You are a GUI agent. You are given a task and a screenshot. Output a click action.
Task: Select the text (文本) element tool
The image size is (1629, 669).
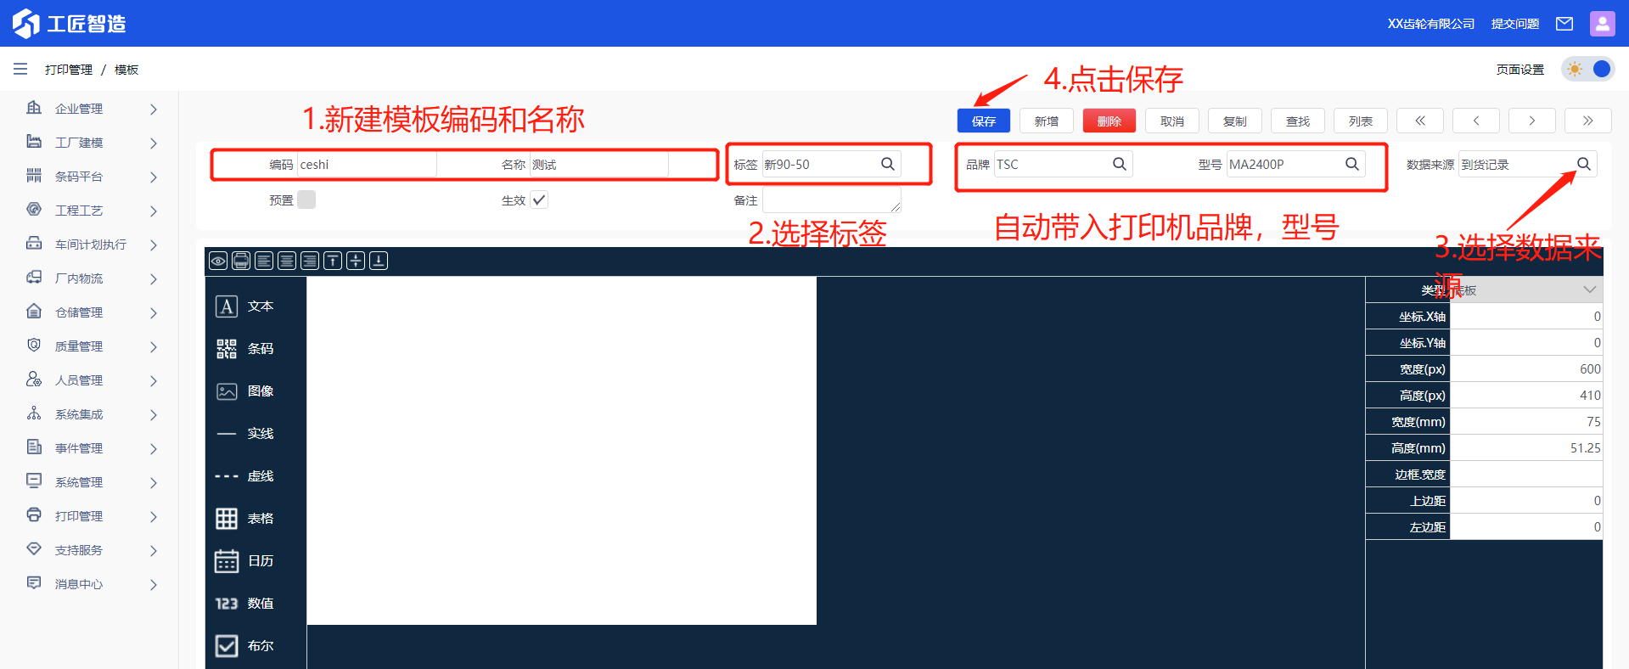tap(244, 306)
